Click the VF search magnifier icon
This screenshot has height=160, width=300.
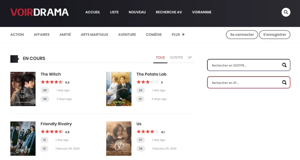[x=284, y=83]
